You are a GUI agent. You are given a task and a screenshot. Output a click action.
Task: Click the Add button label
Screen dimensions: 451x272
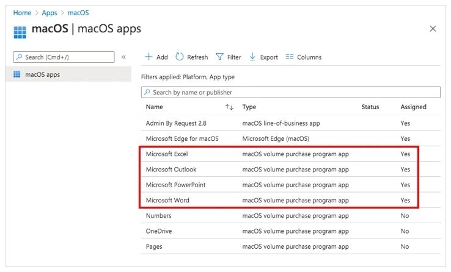pos(162,57)
